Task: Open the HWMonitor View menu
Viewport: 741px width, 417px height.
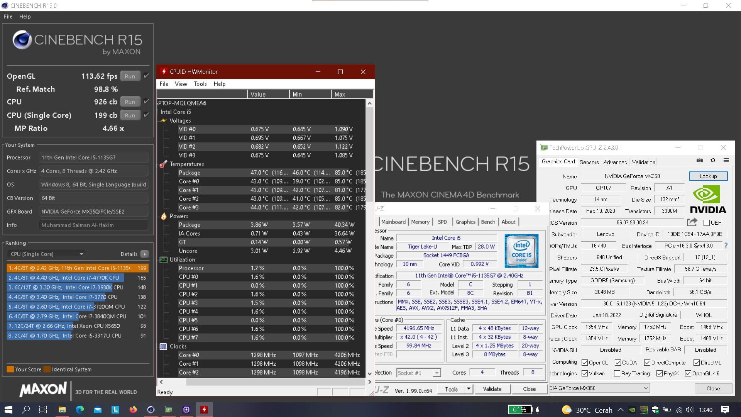Action: [181, 84]
